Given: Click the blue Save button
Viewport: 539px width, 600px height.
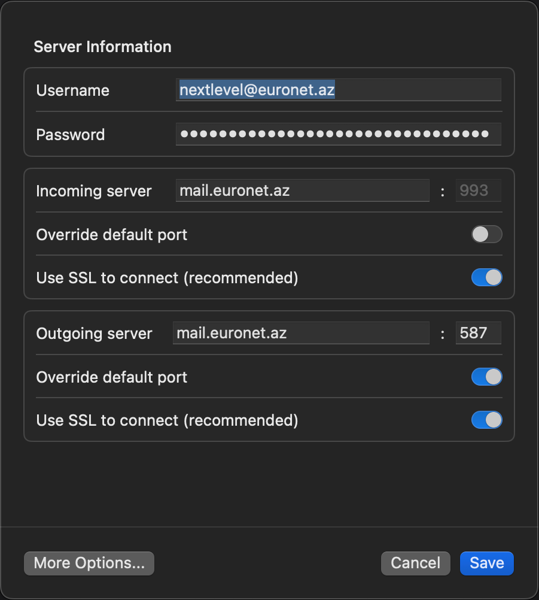Looking at the screenshot, I should click(486, 563).
